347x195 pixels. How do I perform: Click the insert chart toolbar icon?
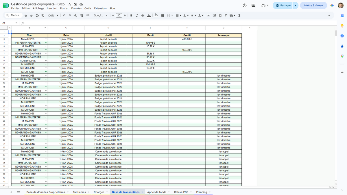pos(220,16)
